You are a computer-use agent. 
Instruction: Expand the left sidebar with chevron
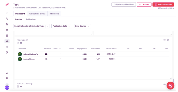click(x=7, y=13)
